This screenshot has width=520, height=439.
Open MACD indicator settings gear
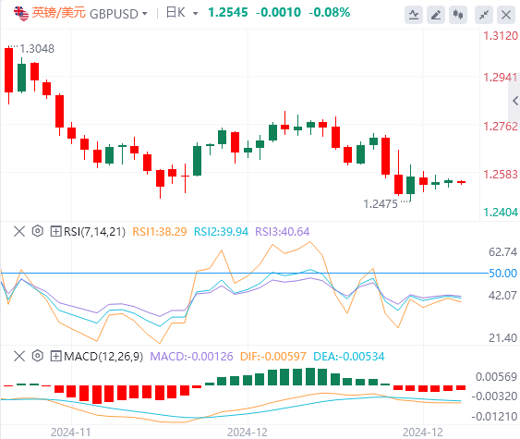[x=38, y=356]
